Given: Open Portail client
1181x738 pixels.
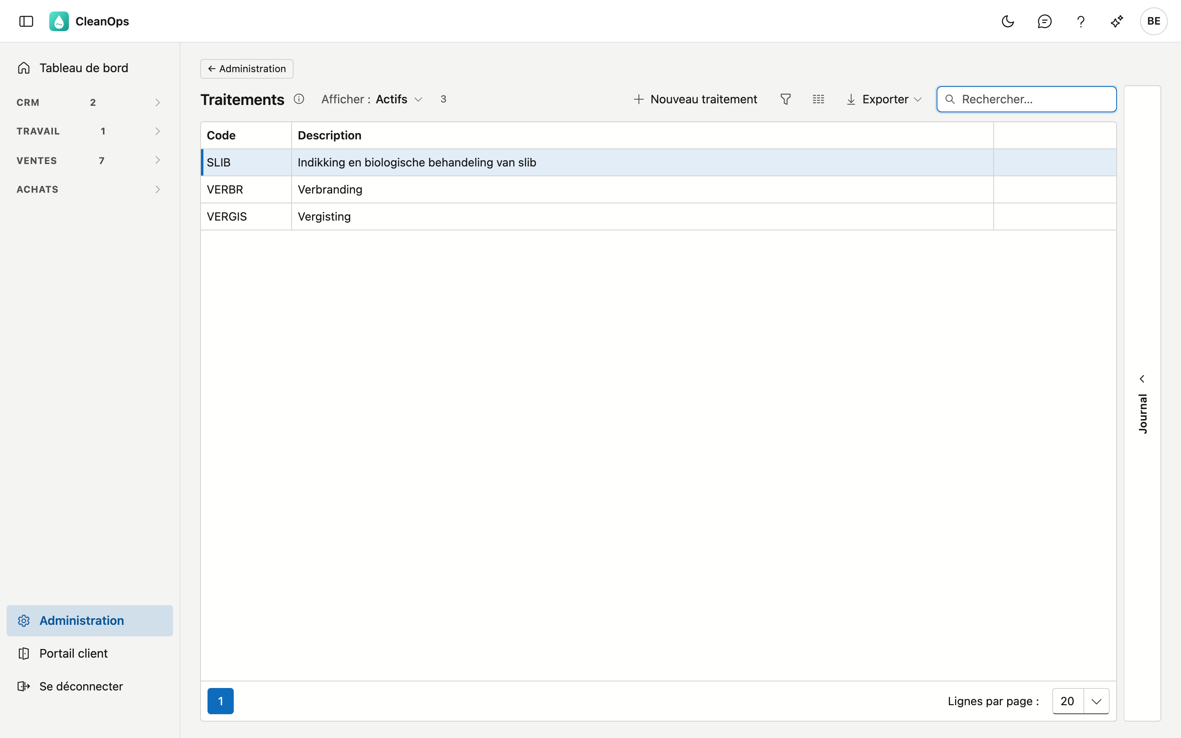Looking at the screenshot, I should (90, 653).
